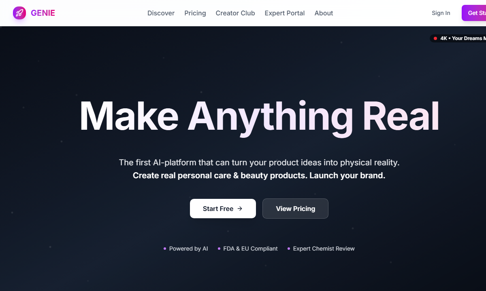The image size is (486, 291).
Task: Click the Sign In link
Action: (441, 13)
